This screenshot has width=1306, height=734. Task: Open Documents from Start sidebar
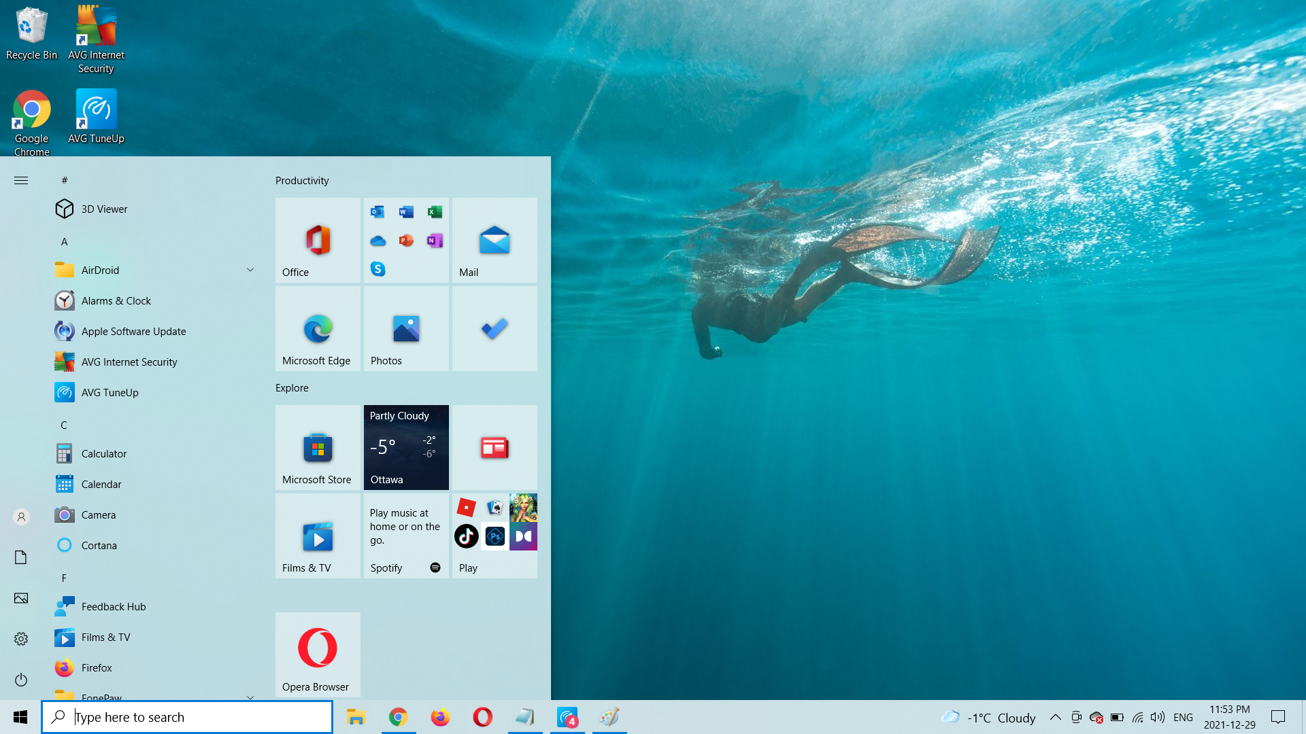click(21, 557)
